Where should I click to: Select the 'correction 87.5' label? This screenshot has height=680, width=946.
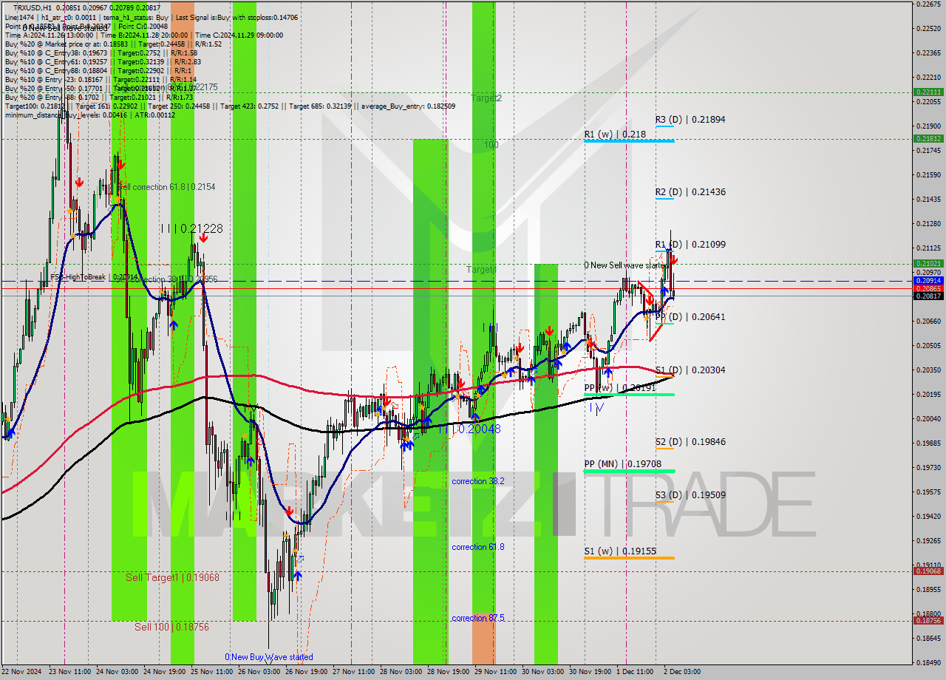point(478,618)
